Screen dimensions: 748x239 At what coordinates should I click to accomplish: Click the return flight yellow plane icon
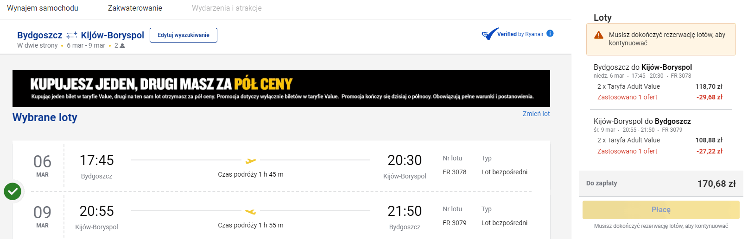251,212
